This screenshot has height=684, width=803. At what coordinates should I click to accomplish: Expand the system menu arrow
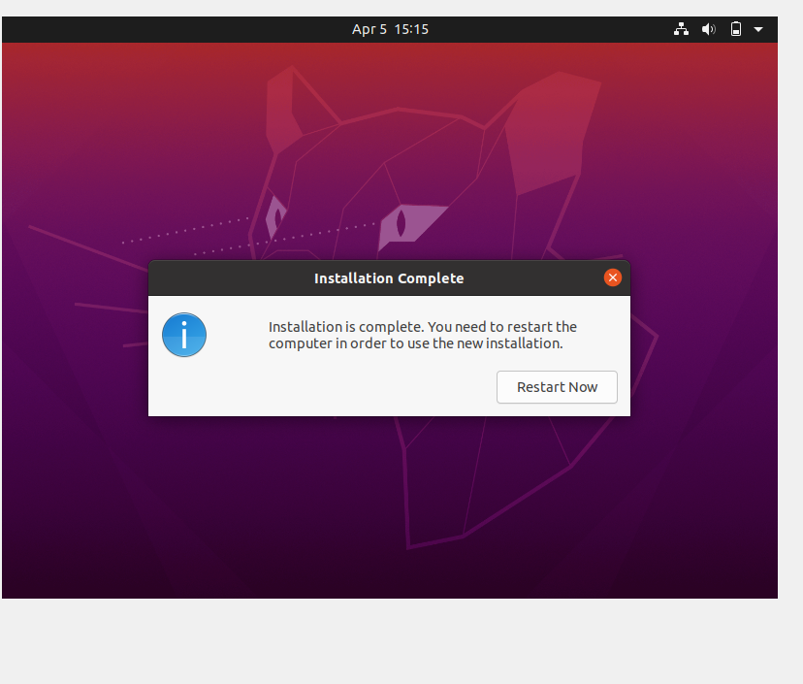[x=758, y=30]
